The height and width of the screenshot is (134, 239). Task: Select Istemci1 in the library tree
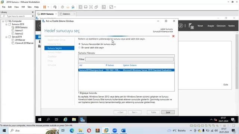(x=19, y=31)
